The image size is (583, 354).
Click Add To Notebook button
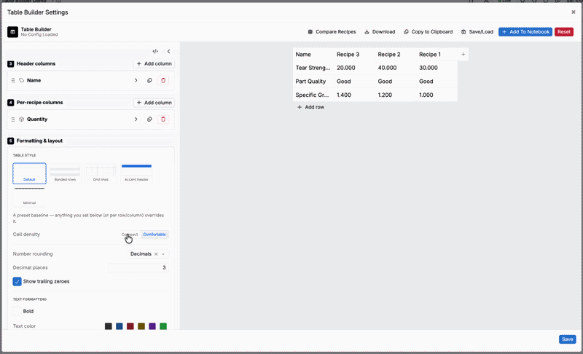point(525,32)
